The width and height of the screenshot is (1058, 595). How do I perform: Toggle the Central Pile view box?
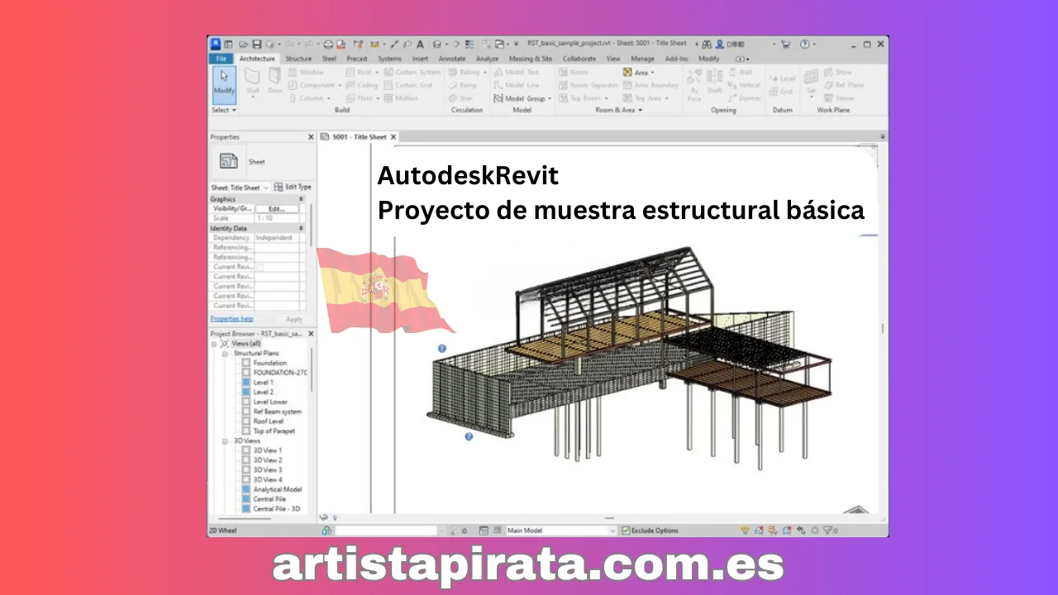click(246, 499)
